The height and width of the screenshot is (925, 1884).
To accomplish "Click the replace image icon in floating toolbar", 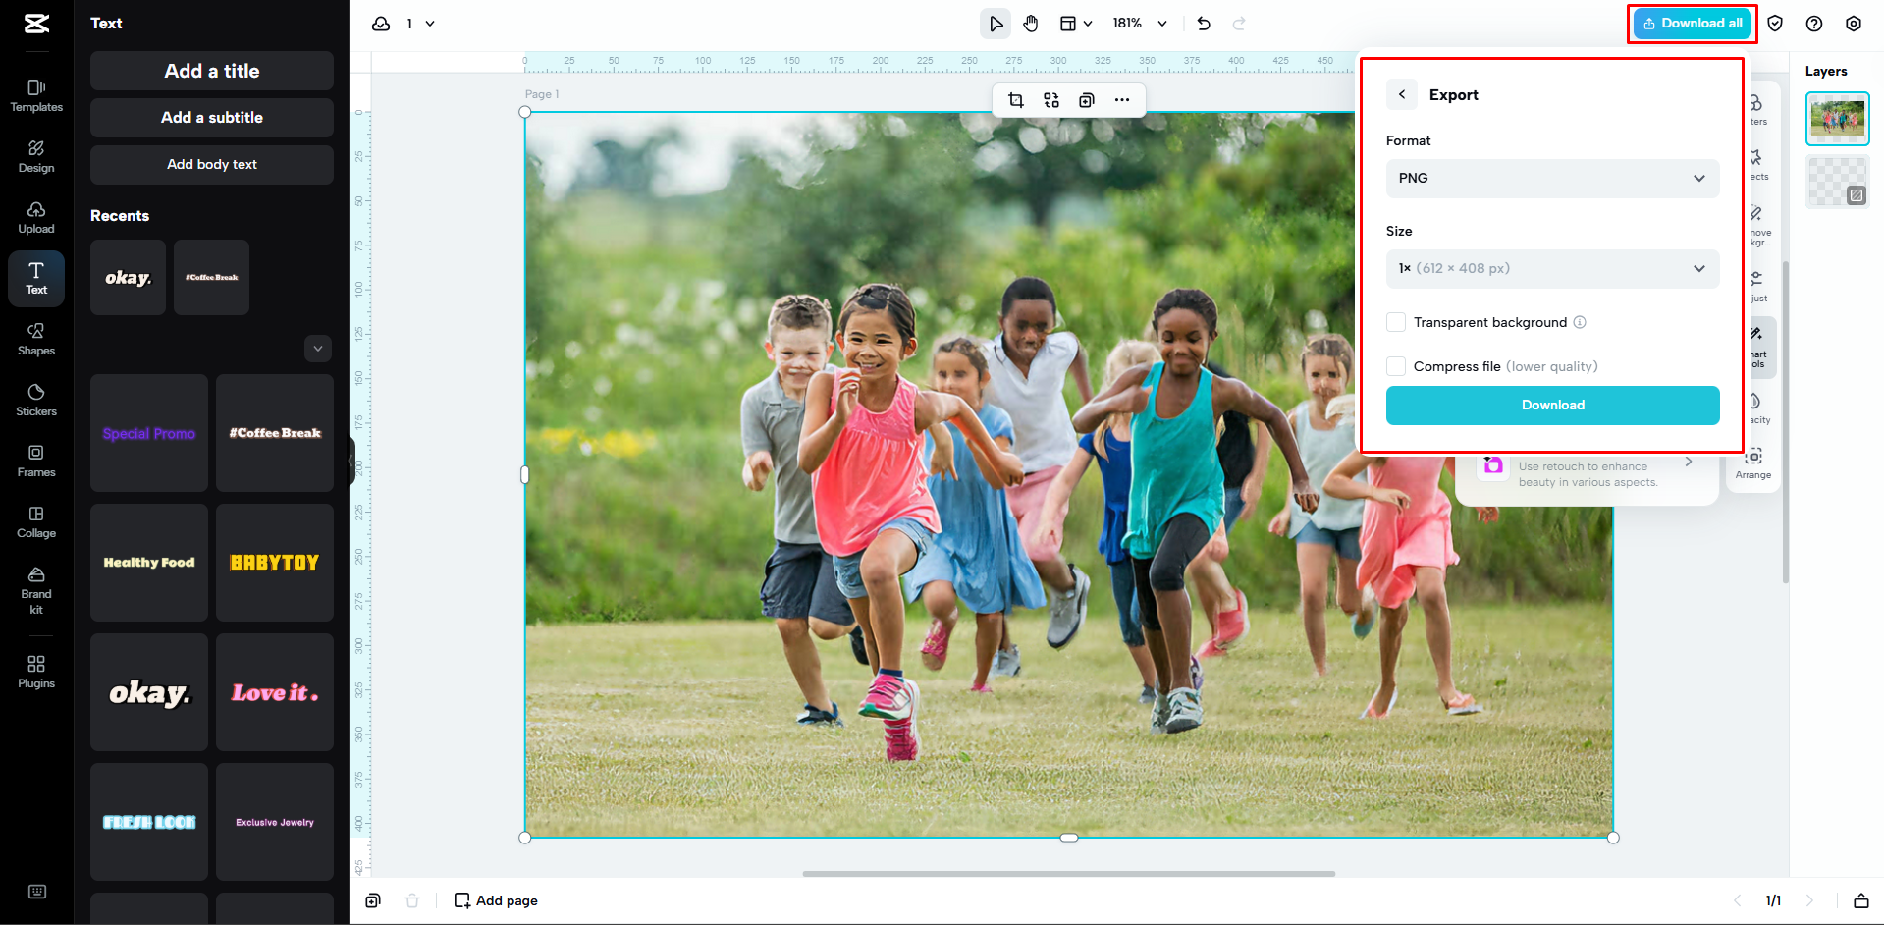I will (1051, 100).
